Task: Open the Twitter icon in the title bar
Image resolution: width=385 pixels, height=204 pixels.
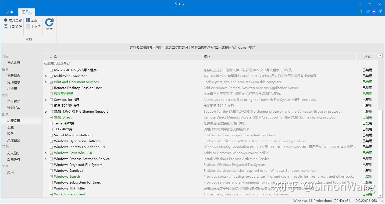Action: point(368,12)
